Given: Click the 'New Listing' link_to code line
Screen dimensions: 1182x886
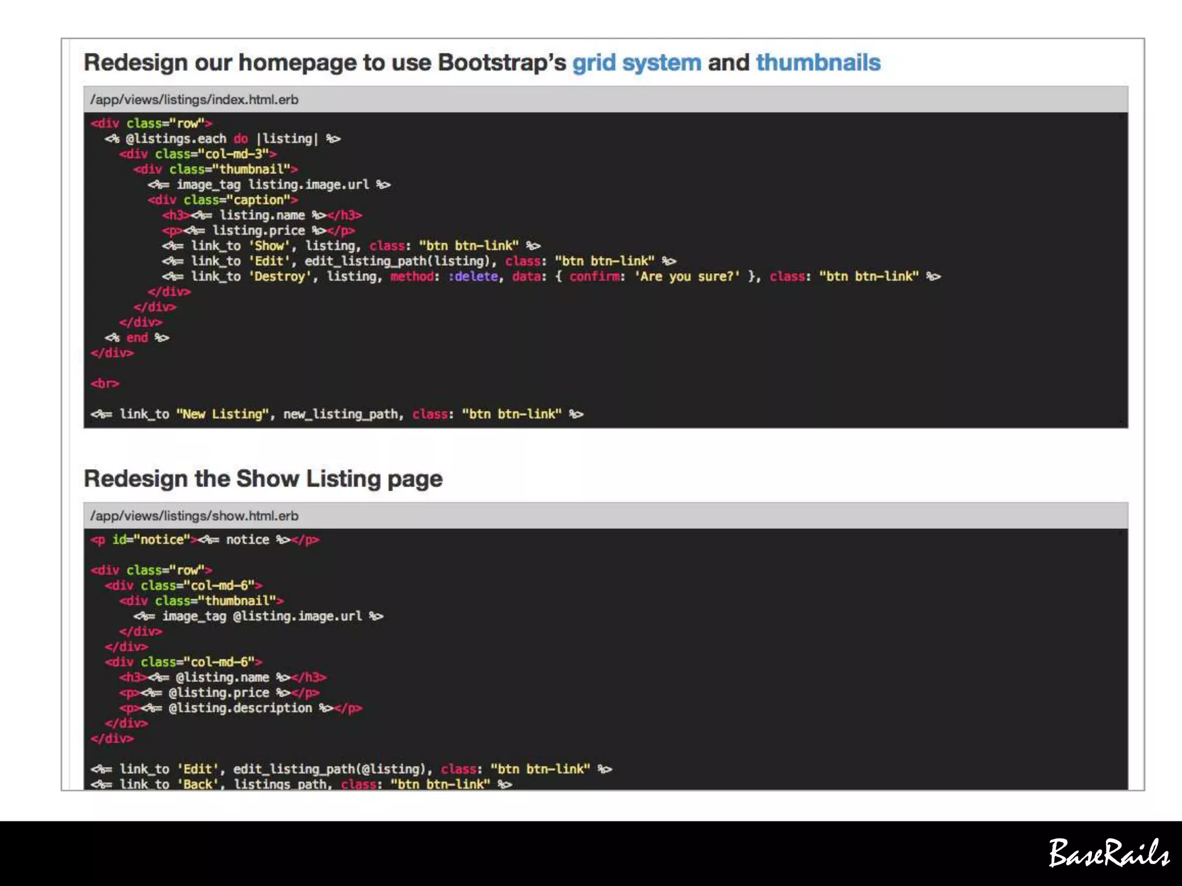Looking at the screenshot, I should pyautogui.click(x=336, y=414).
